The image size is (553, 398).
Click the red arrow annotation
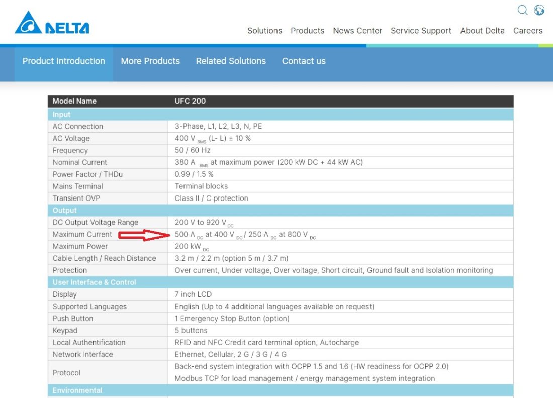click(144, 235)
